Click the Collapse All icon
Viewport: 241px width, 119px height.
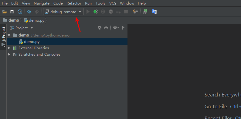click(x=106, y=28)
